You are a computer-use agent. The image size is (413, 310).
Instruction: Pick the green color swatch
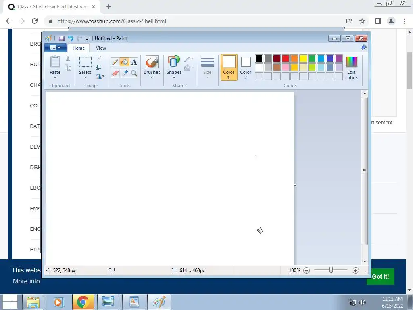pyautogui.click(x=312, y=59)
